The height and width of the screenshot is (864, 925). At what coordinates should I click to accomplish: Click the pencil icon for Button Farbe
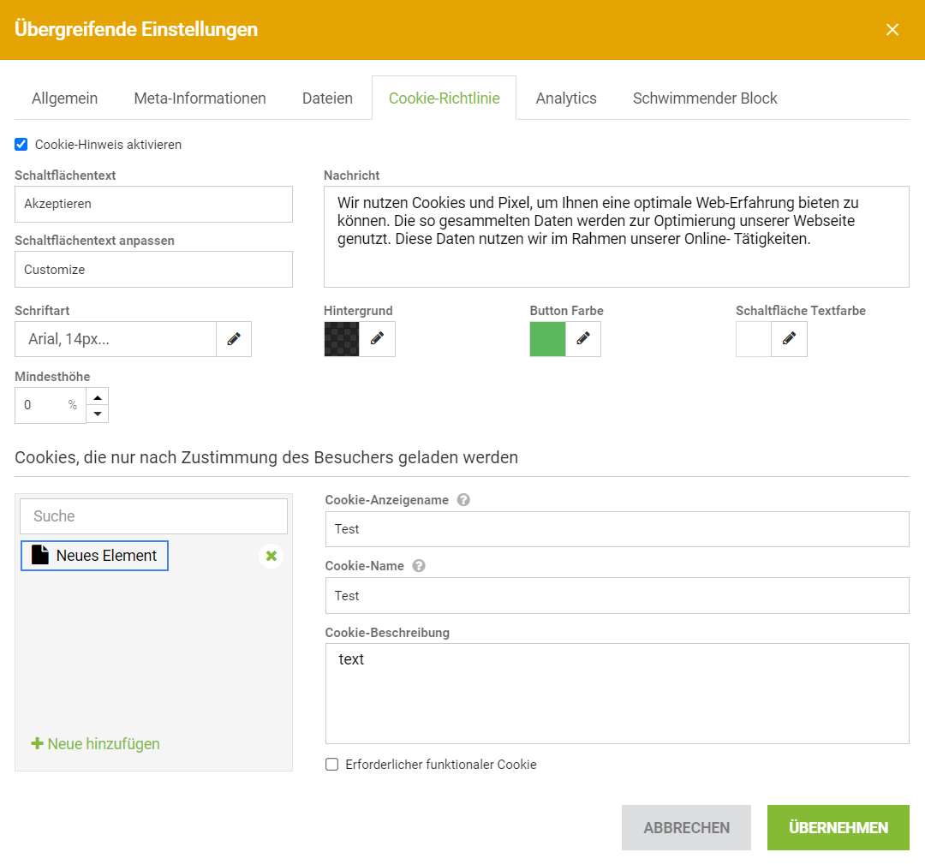[x=583, y=339]
